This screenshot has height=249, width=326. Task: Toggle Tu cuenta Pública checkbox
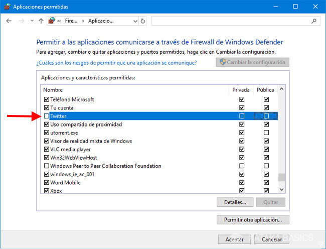point(266,108)
